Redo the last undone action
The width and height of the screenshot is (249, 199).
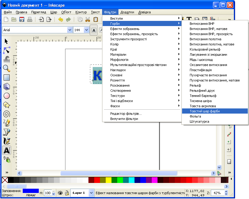(x=68, y=19)
